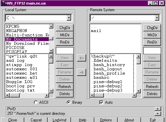Select the autoexec.bat local file
166x122 pixels.
coord(27,73)
